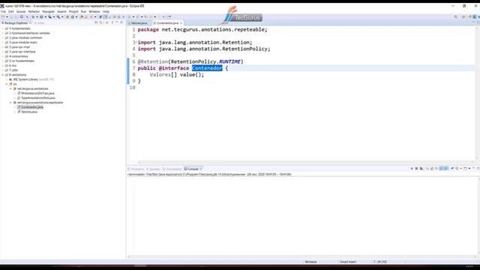Select the Console tab in bottom panel
480x270 pixels.
[x=193, y=169]
